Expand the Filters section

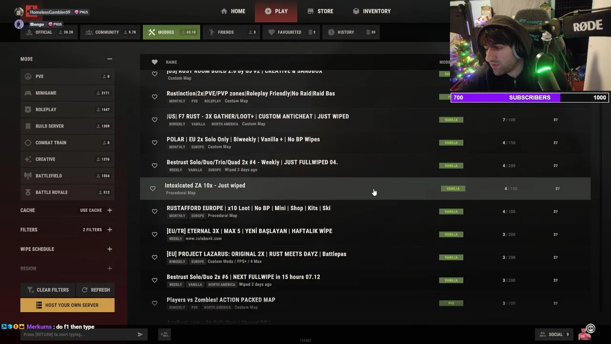click(x=109, y=230)
